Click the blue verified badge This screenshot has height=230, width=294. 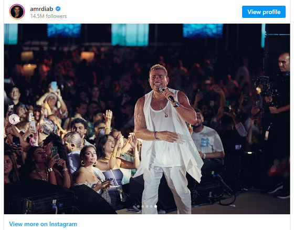point(58,8)
